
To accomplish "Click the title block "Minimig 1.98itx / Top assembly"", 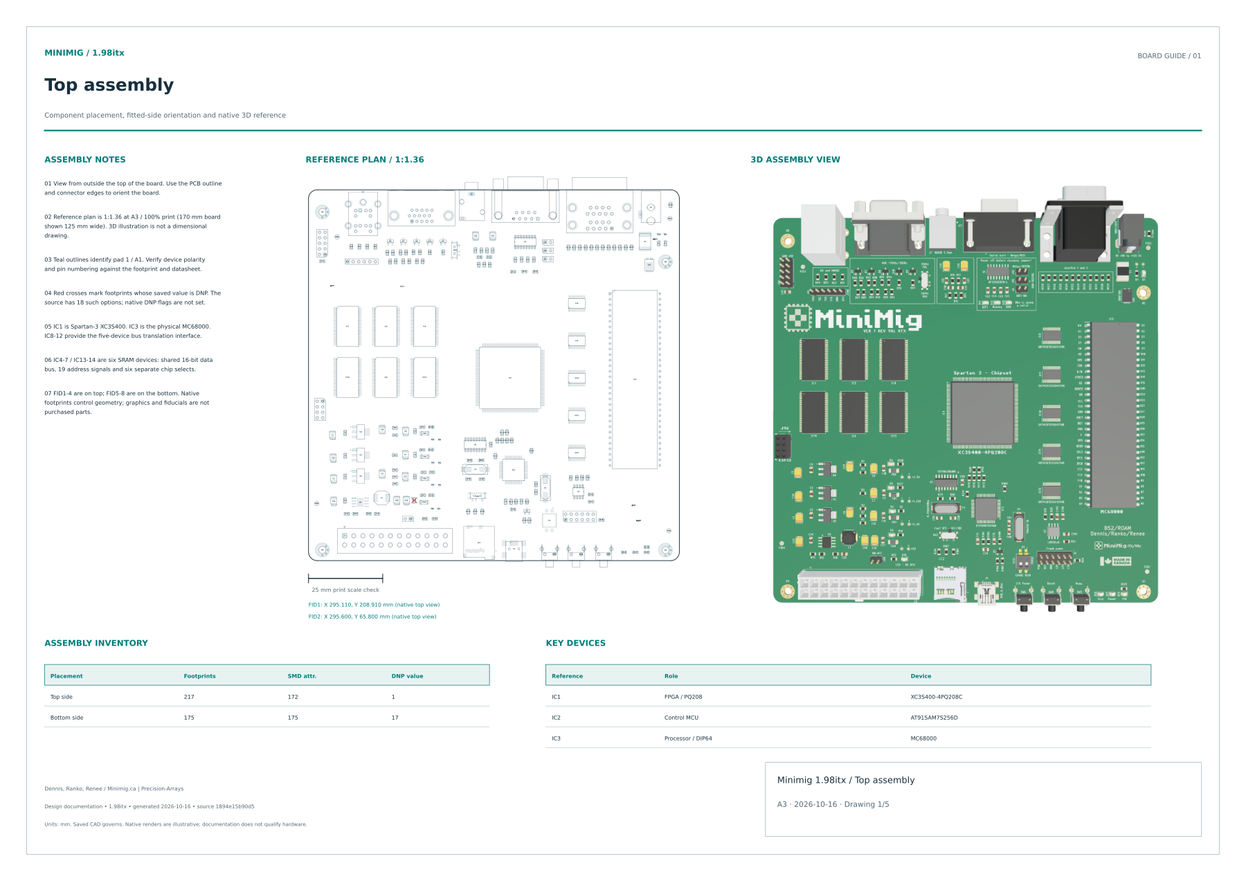I will coord(846,780).
